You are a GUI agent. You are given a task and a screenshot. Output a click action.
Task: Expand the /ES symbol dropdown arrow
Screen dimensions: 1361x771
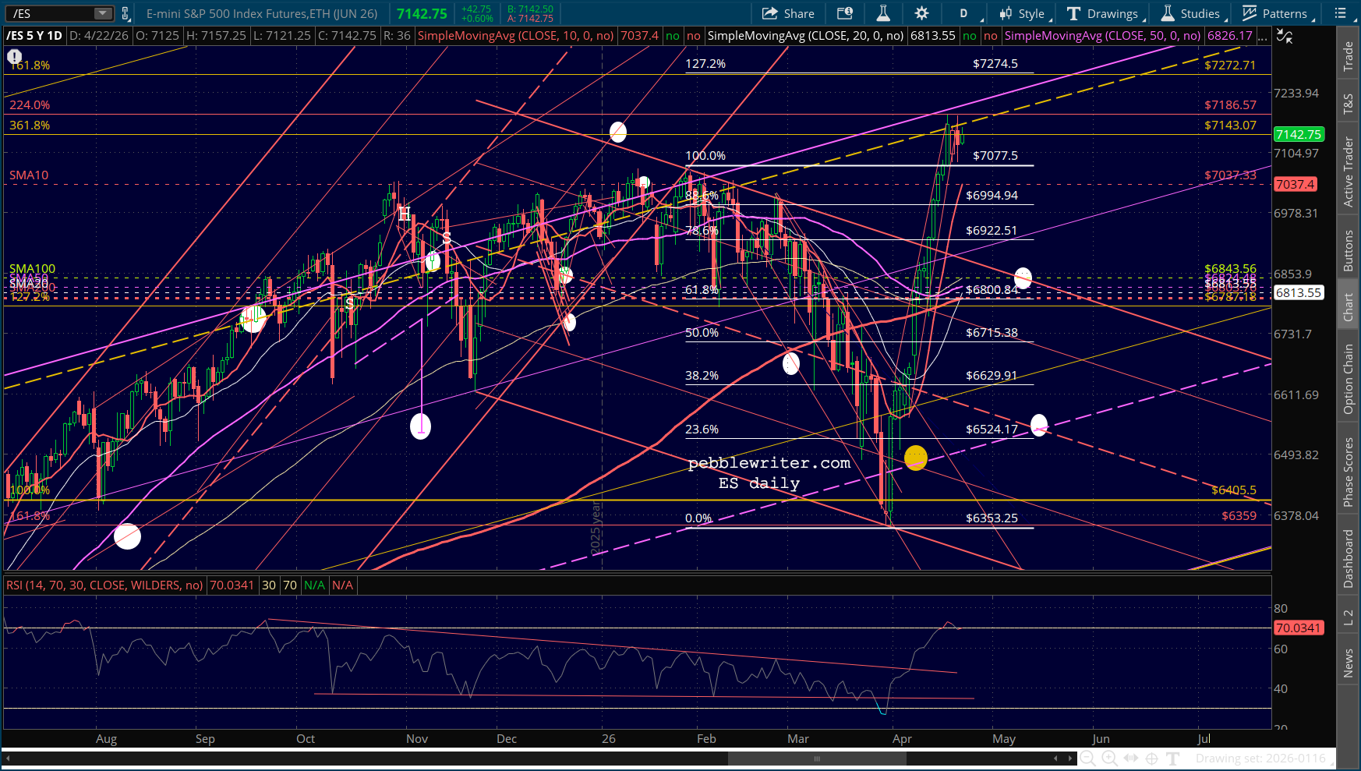[103, 13]
